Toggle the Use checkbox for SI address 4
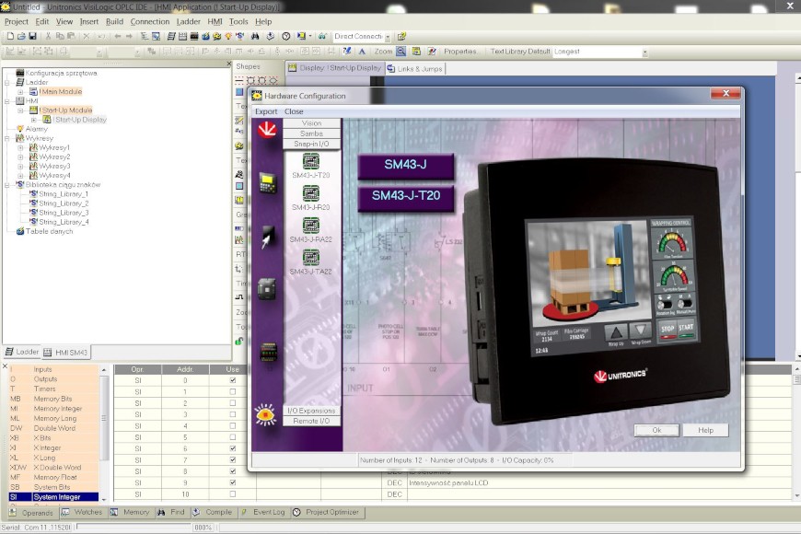 pyautogui.click(x=232, y=425)
